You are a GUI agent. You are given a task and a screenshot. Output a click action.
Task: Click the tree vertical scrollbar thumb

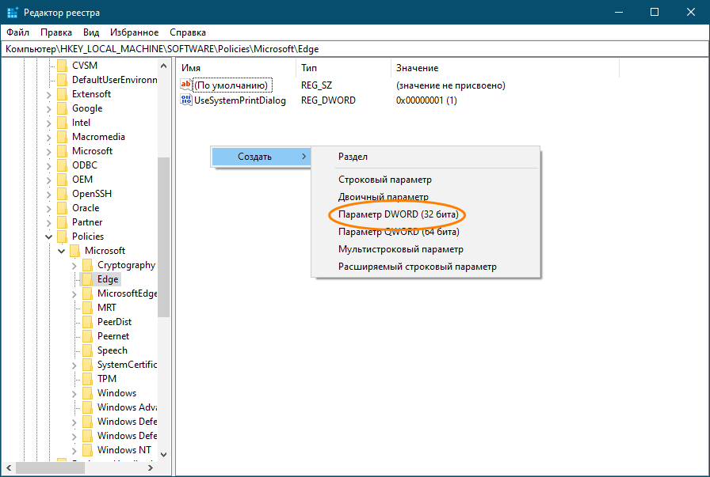coord(164,237)
